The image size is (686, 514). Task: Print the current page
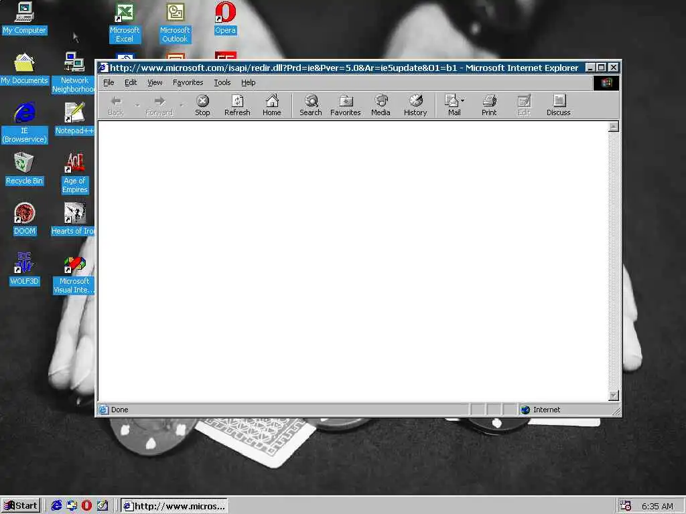[489, 105]
